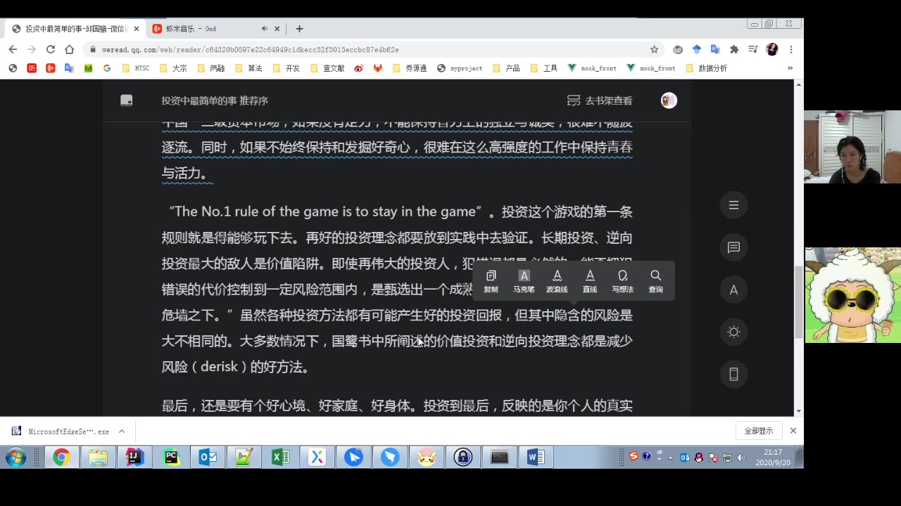Screen dimensions: 901x506
Task: Apply 直线 straight underline to selection
Action: (x=590, y=281)
